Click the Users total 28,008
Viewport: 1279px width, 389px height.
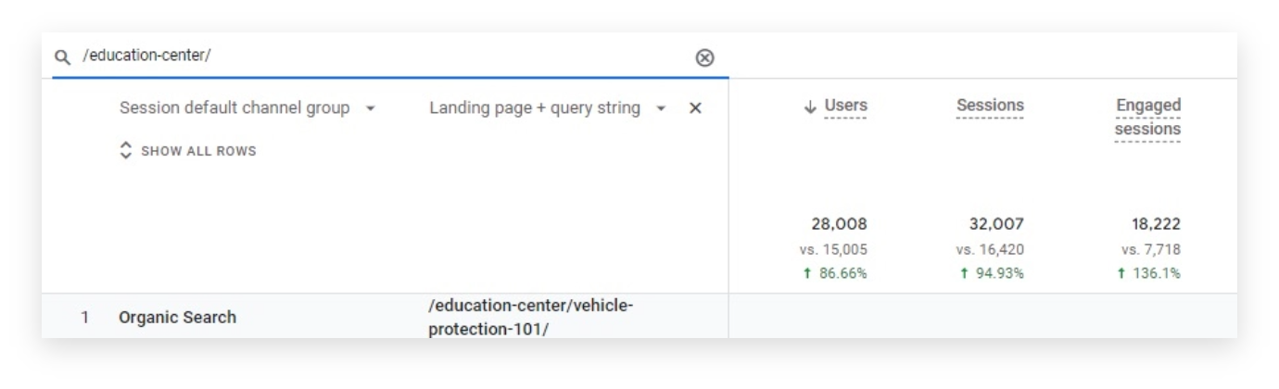(839, 224)
